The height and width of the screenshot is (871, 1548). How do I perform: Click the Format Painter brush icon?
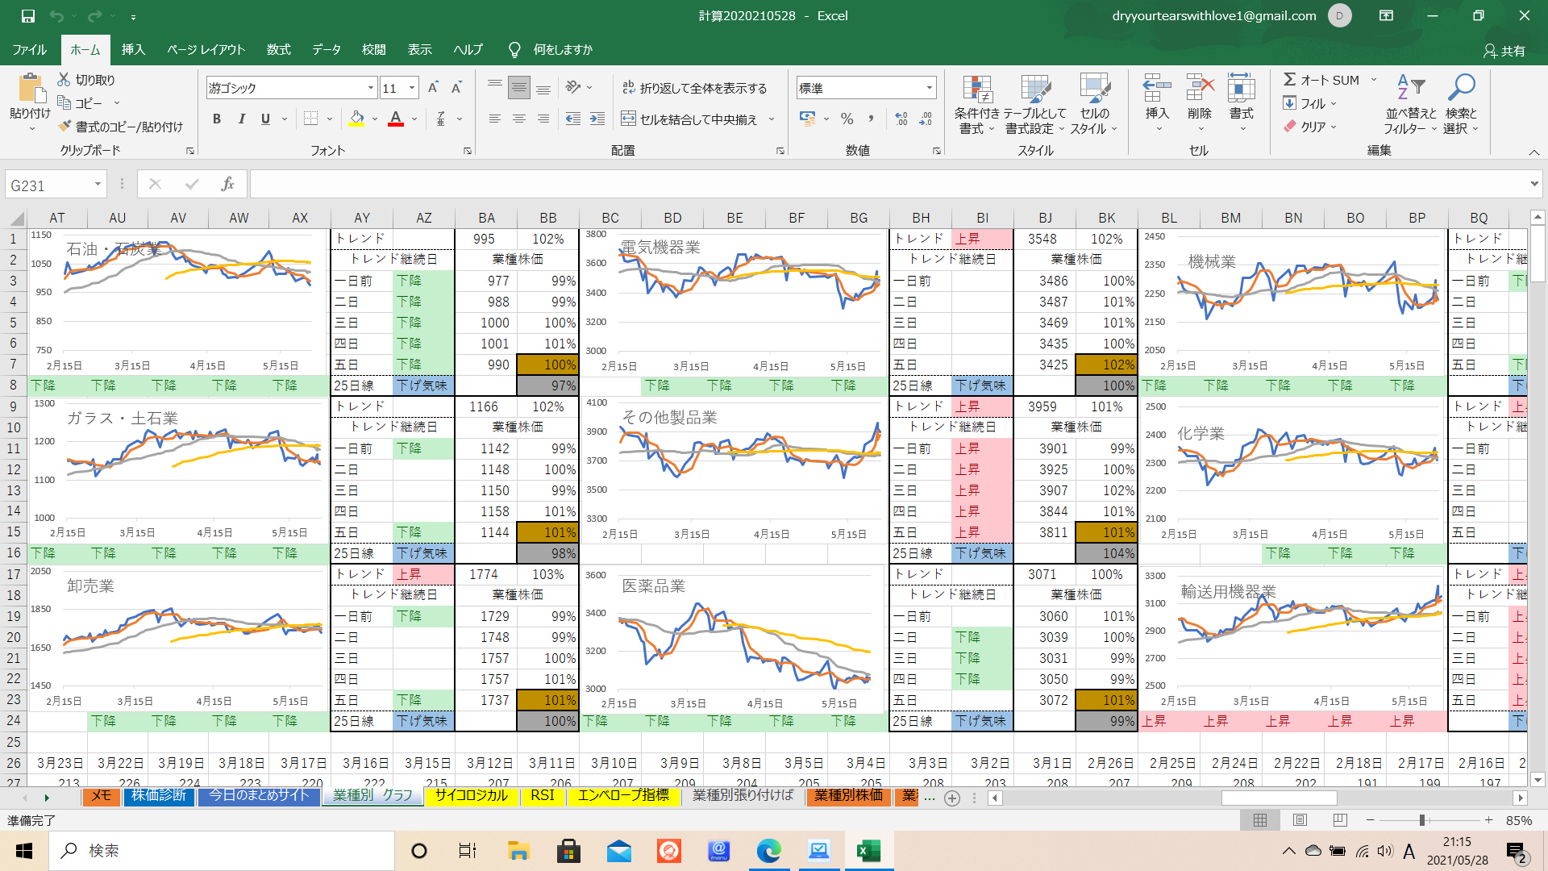click(x=65, y=127)
